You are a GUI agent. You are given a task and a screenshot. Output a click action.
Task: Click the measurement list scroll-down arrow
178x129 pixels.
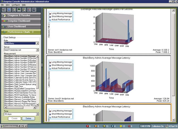tap(38, 105)
